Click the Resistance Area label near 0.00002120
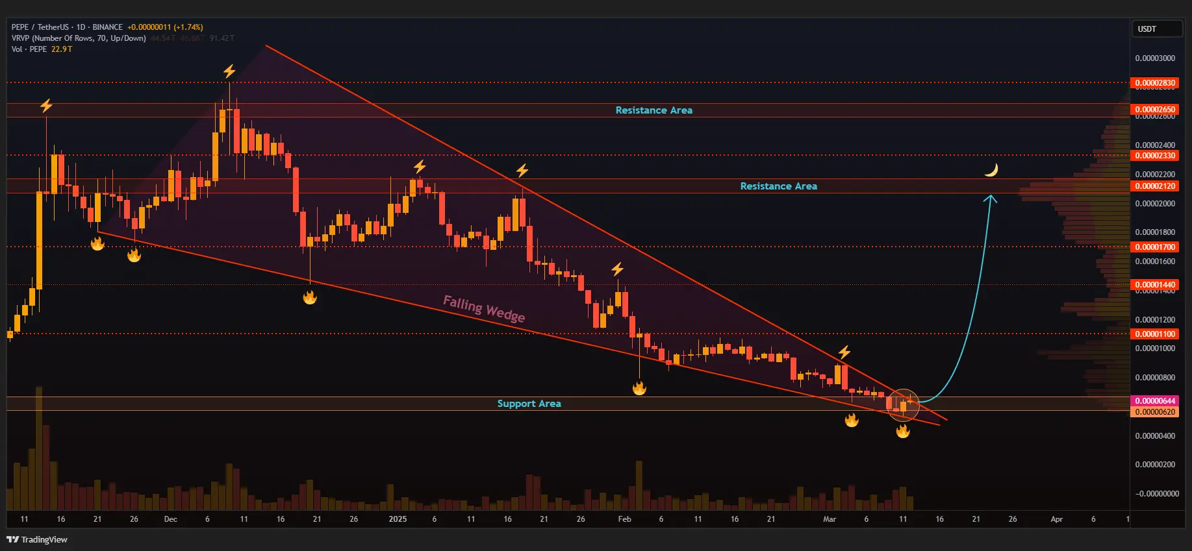1192x551 pixels. (x=778, y=186)
